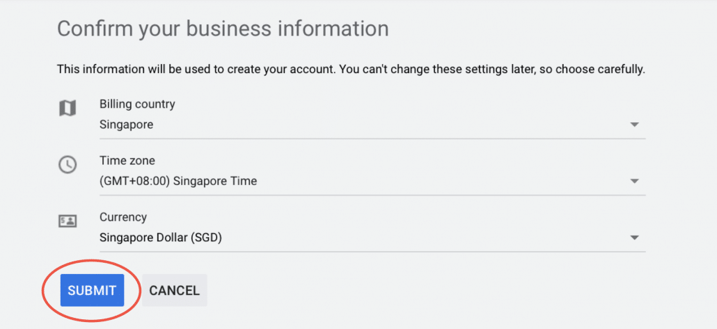
Task: Open the Singapore Time zone selector
Action: coord(372,181)
